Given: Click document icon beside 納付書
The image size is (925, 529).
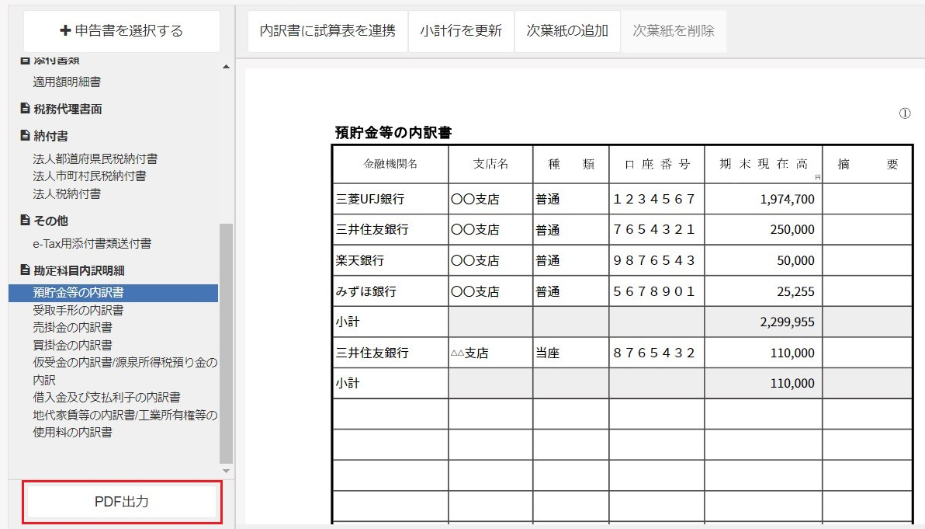Looking at the screenshot, I should tap(25, 136).
